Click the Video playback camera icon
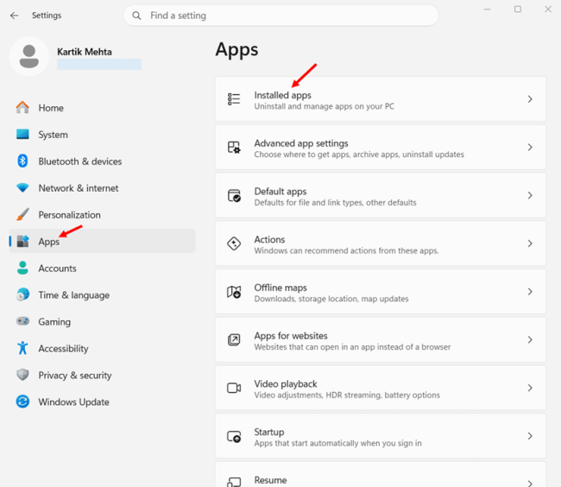Screen dimensions: 561x487 point(234,388)
